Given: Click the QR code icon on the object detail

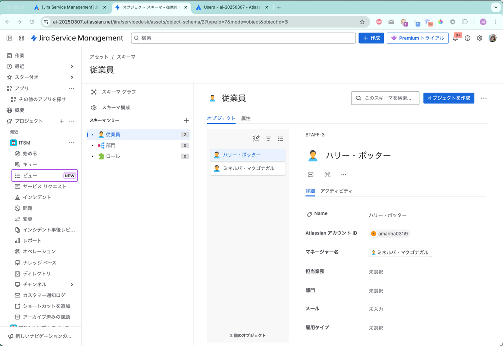Looking at the screenshot, I should pyautogui.click(x=326, y=175).
